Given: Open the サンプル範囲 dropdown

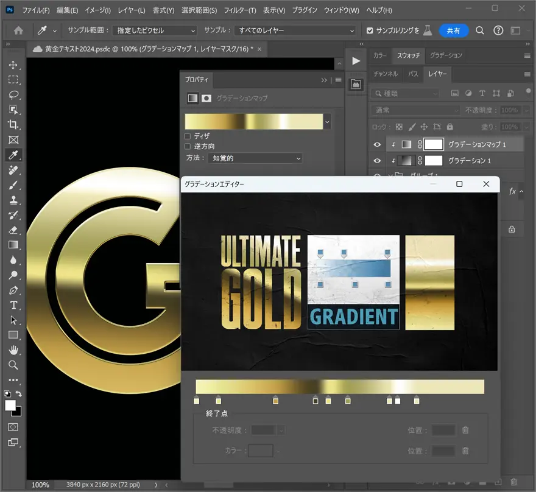Looking at the screenshot, I should tap(155, 30).
